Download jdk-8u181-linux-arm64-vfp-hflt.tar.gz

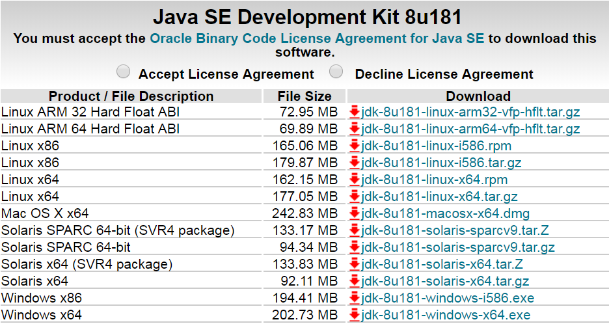[x=470, y=129]
